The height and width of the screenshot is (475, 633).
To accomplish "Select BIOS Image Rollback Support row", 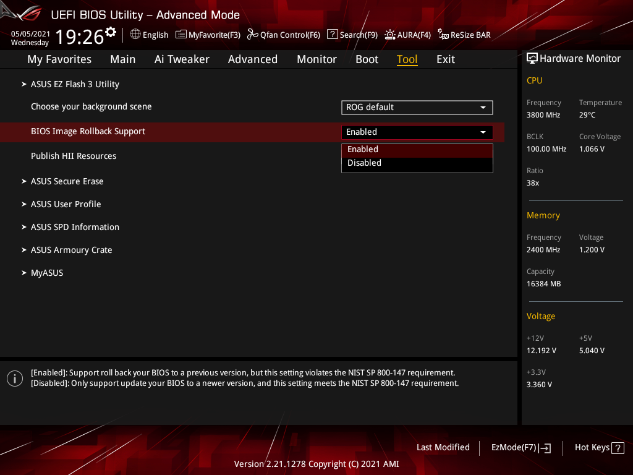I will 252,132.
